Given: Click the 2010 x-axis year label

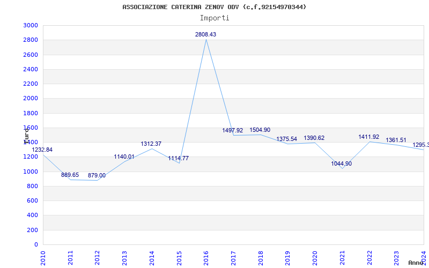Looking at the screenshot, I should [x=43, y=258].
